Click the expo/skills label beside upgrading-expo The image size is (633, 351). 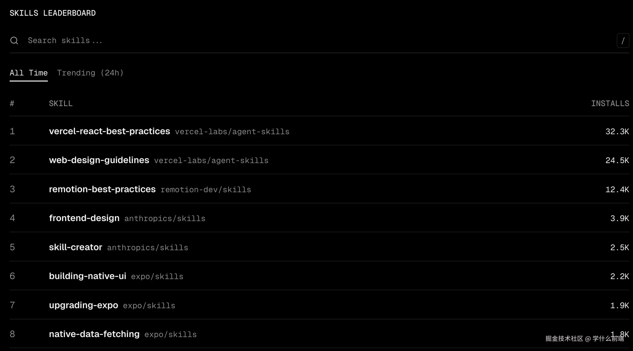coord(149,306)
